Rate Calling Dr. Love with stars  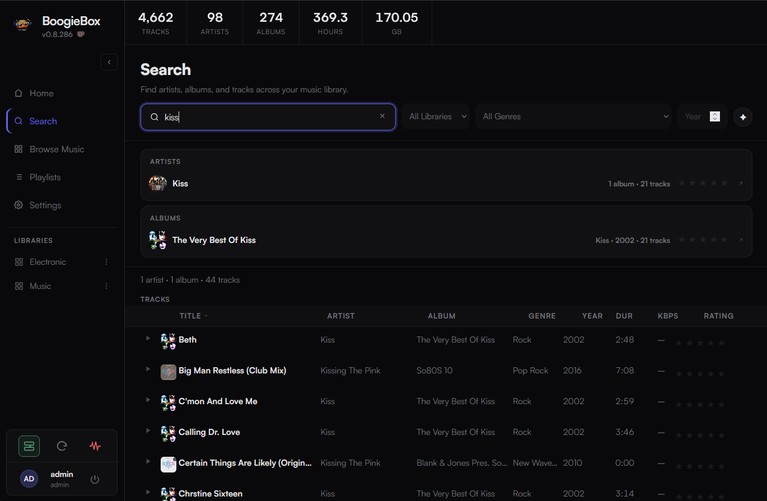coord(700,435)
